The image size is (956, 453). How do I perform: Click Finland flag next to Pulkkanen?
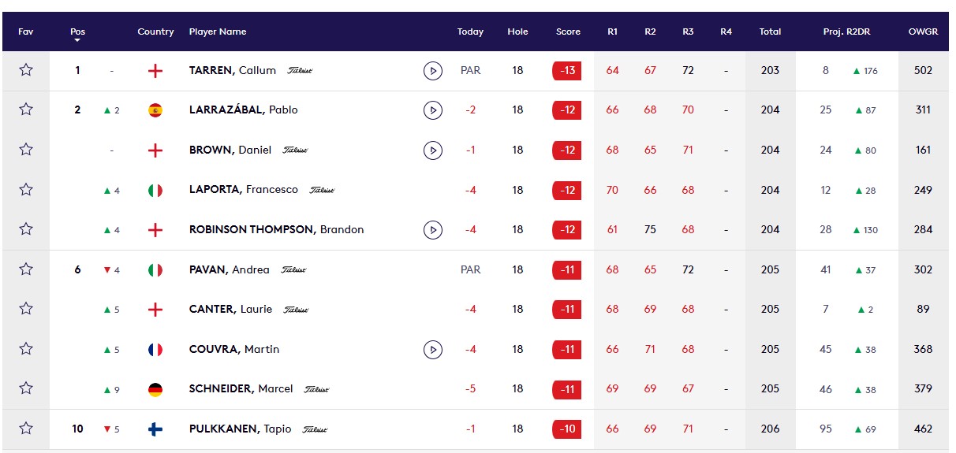coord(155,429)
